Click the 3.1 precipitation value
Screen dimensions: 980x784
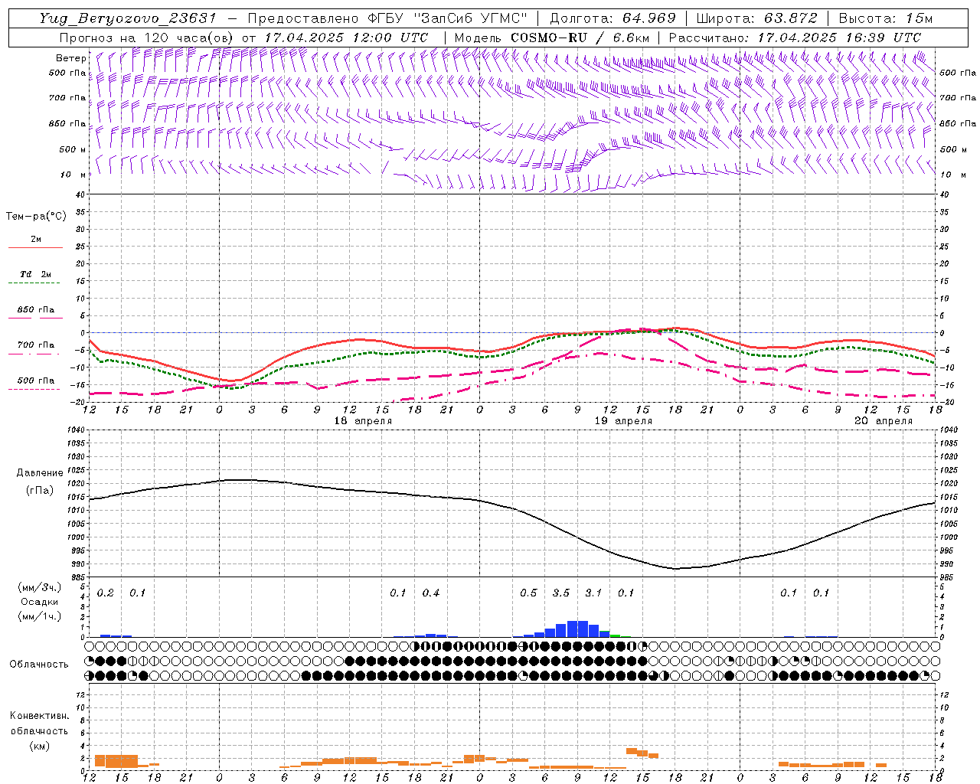click(593, 593)
